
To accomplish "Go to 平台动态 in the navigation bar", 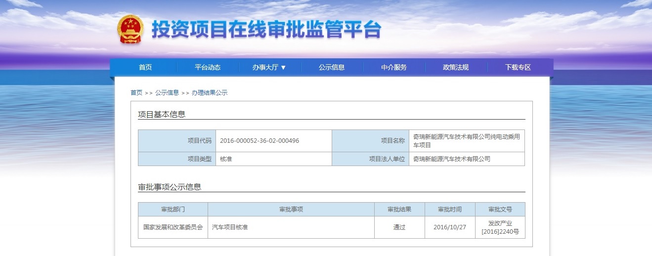I will [x=208, y=68].
